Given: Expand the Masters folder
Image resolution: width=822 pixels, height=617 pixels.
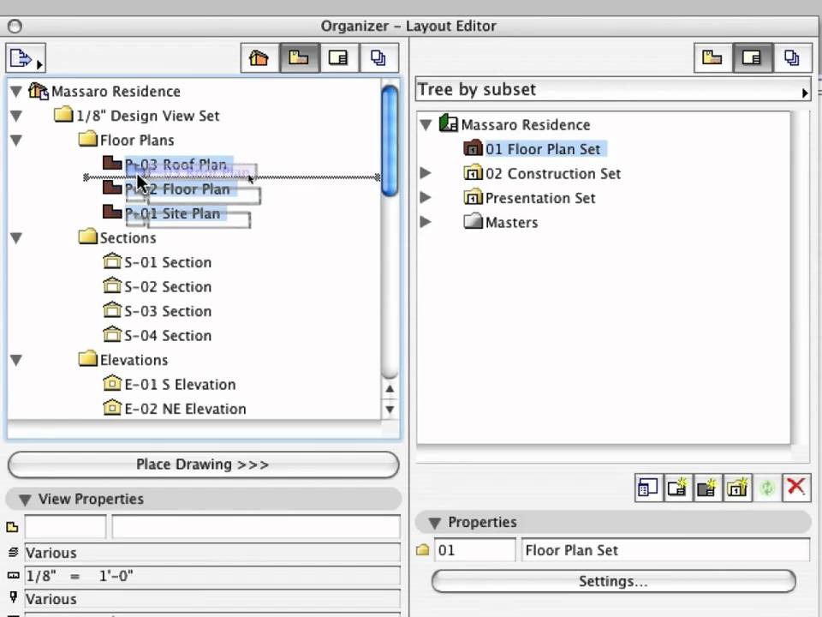Looking at the screenshot, I should pyautogui.click(x=426, y=222).
